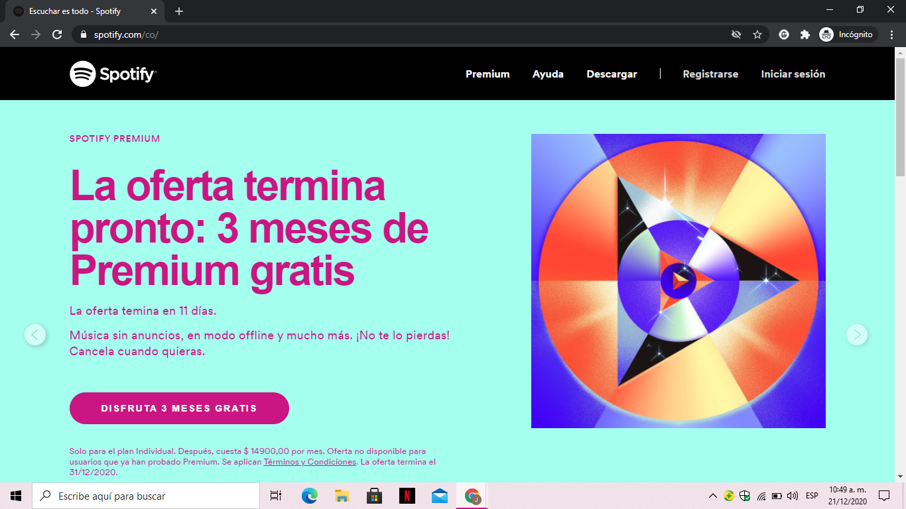Screen dimensions: 906x509
Task: Open File Explorer from the taskbar
Action: (342, 496)
